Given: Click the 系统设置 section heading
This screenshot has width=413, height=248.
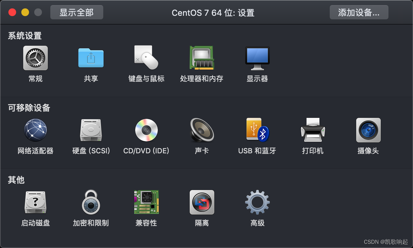Looking at the screenshot, I should coord(25,36).
